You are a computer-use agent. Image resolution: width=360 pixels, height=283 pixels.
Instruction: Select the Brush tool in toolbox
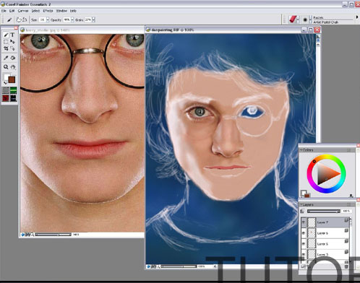click(6, 35)
